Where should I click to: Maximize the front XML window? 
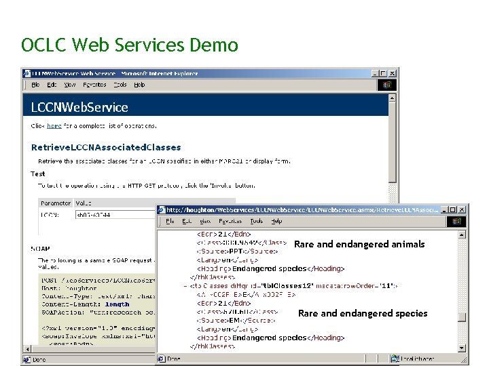pyautogui.click(x=453, y=209)
